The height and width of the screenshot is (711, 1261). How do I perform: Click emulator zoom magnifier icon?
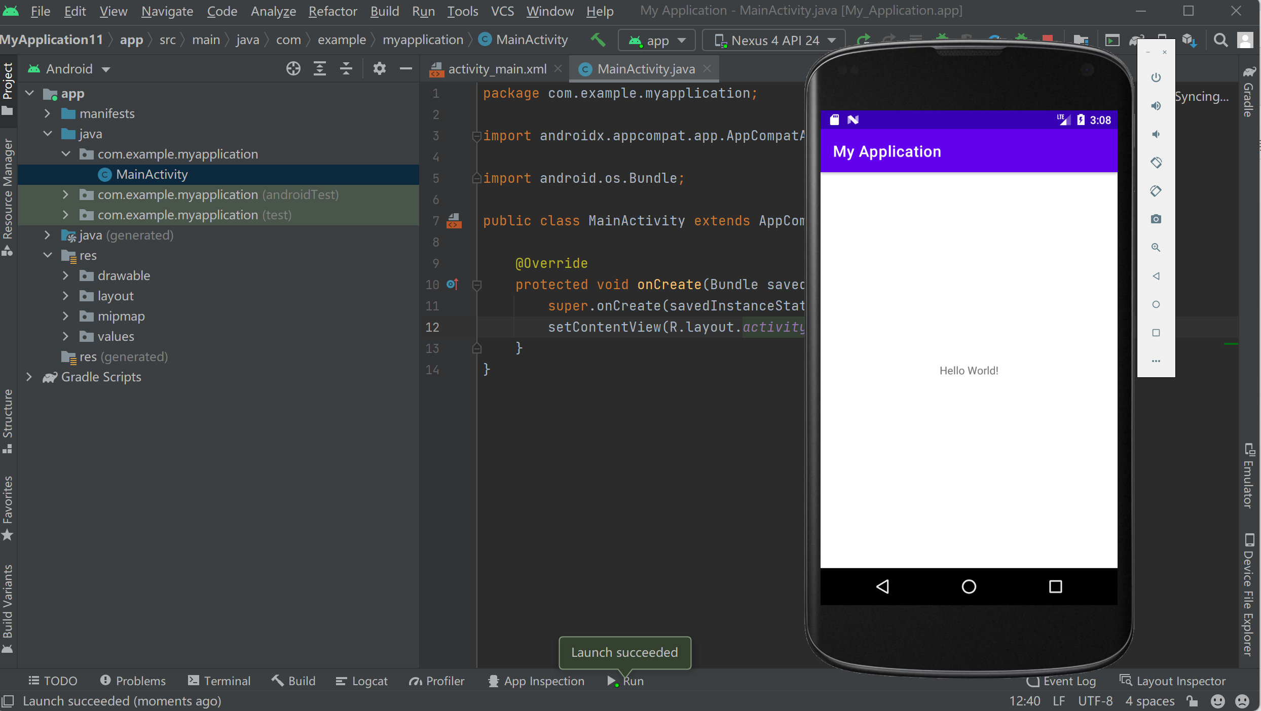tap(1156, 247)
